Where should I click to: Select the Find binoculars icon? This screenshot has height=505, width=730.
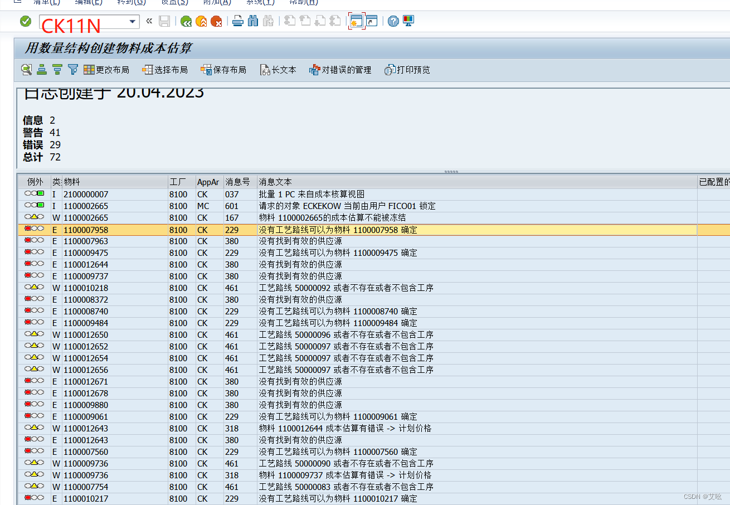(254, 21)
